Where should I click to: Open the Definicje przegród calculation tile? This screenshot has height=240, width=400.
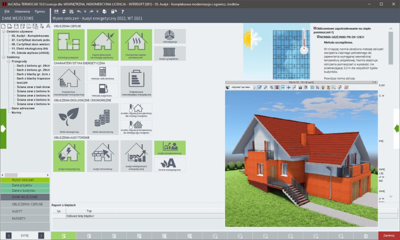pyautogui.click(x=69, y=45)
